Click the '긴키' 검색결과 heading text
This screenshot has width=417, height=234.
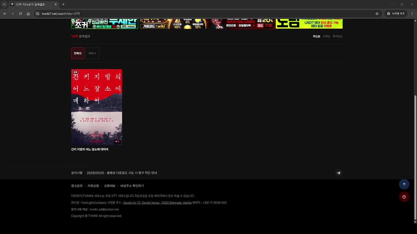(80, 36)
